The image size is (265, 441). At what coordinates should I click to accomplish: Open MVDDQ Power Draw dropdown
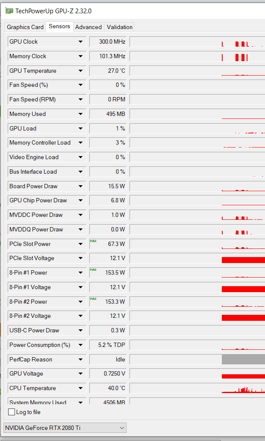pyautogui.click(x=80, y=230)
